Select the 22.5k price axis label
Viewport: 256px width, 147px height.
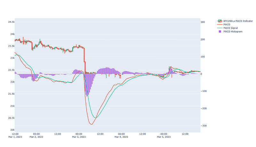pos(11,70)
